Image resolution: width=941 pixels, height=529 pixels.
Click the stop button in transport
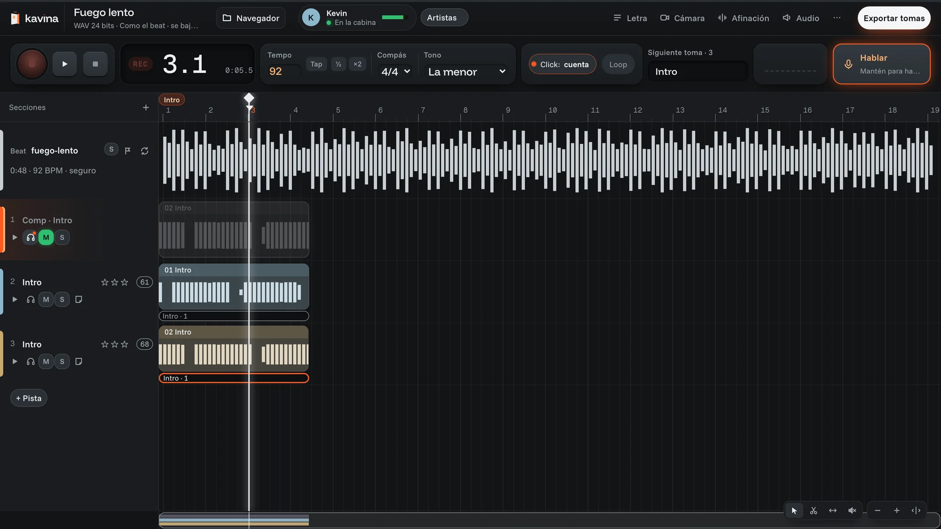[95, 64]
